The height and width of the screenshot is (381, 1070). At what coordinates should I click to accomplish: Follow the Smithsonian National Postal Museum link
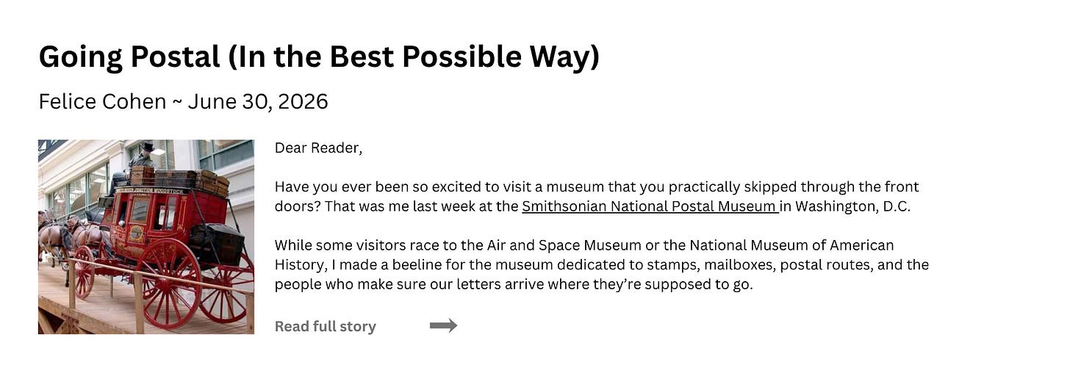click(x=650, y=206)
